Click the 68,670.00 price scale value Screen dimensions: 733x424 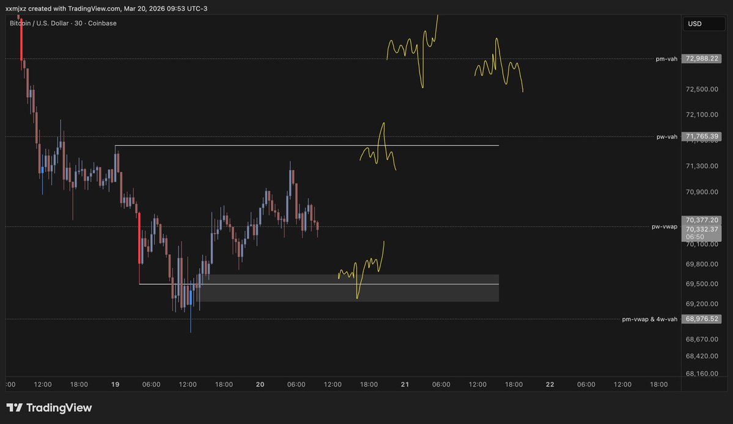point(702,339)
